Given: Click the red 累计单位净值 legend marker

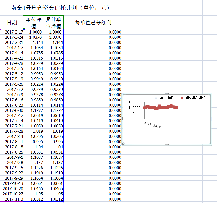Looking at the screenshot, I should pos(181,98).
